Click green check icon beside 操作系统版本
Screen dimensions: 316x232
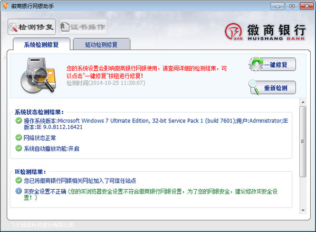(x=19, y=120)
